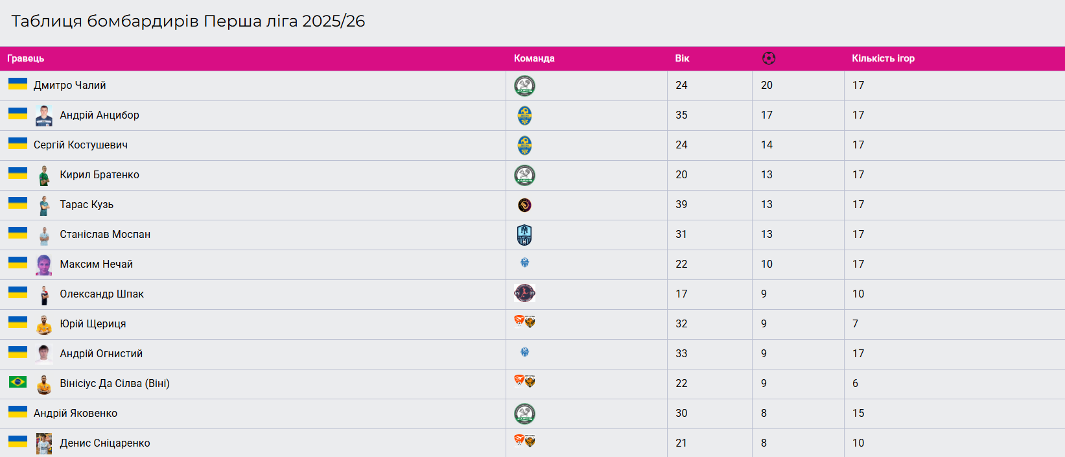
Task: Click Андрій Анцибор's blue-yellow team crest
Action: [524, 115]
